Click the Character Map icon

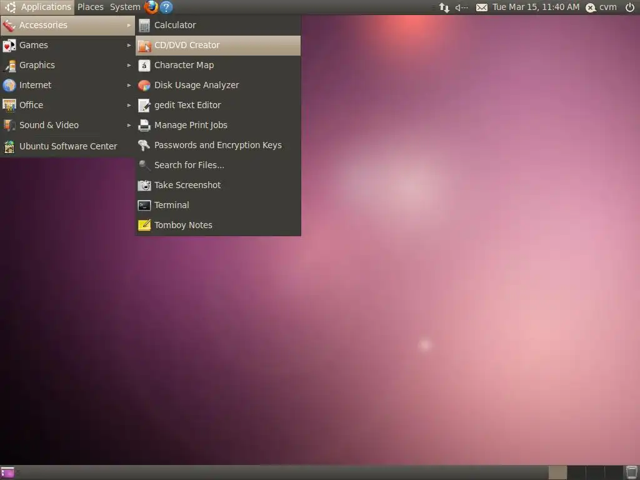144,65
